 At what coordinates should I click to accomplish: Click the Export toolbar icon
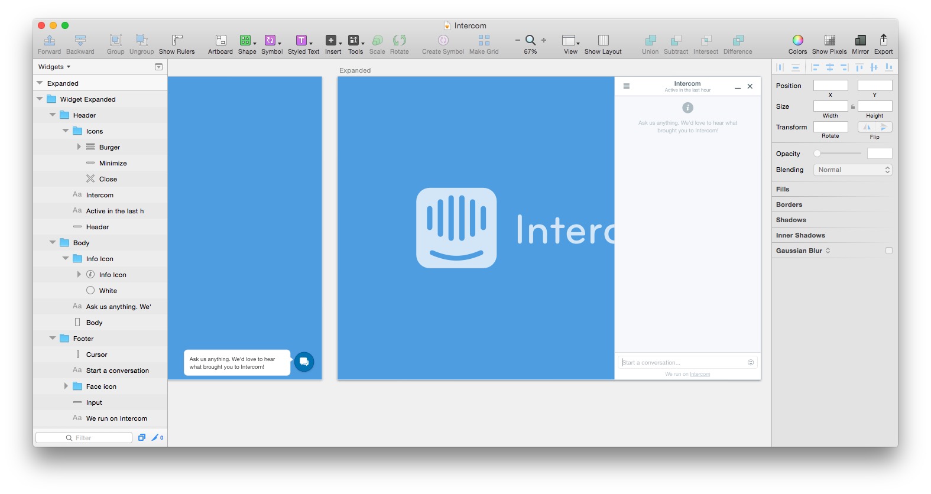(x=884, y=40)
